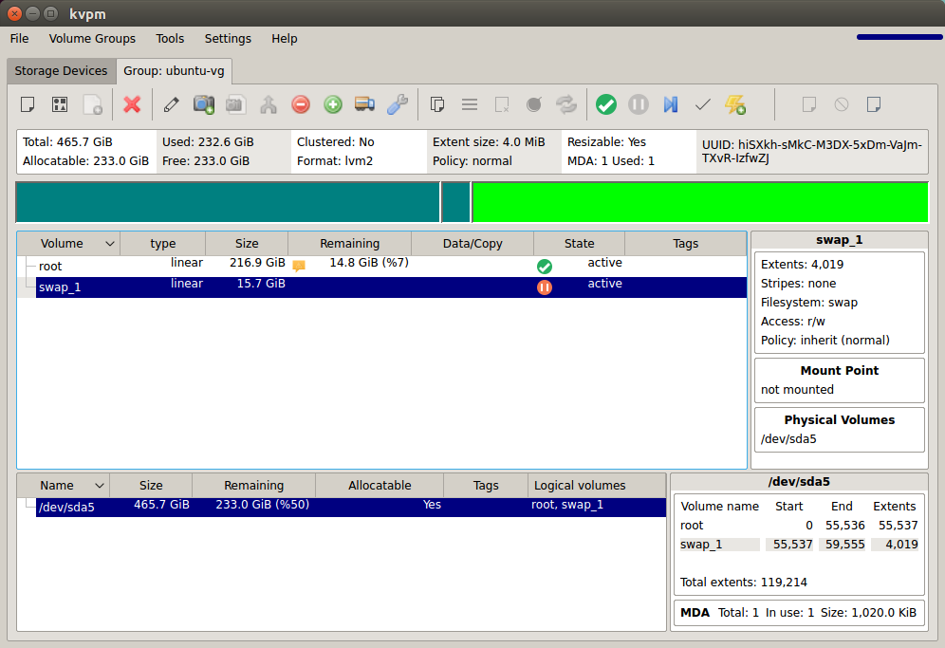Click the plain checkmark toolbar icon
Screen dimensions: 945x648
point(703,104)
